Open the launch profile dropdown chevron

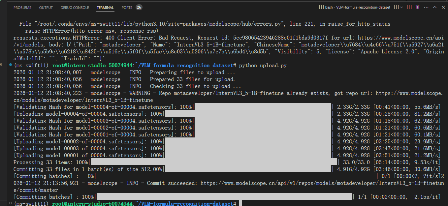(x=401, y=7)
